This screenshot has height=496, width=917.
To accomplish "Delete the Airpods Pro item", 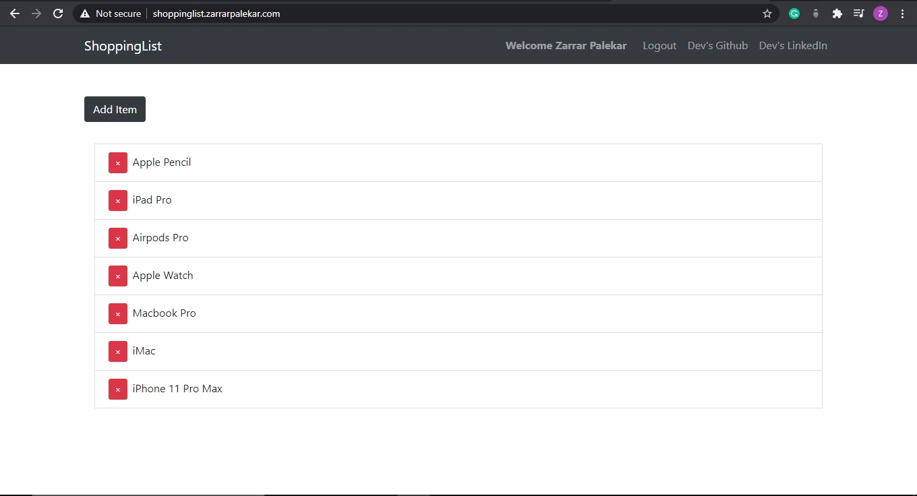I will [118, 238].
